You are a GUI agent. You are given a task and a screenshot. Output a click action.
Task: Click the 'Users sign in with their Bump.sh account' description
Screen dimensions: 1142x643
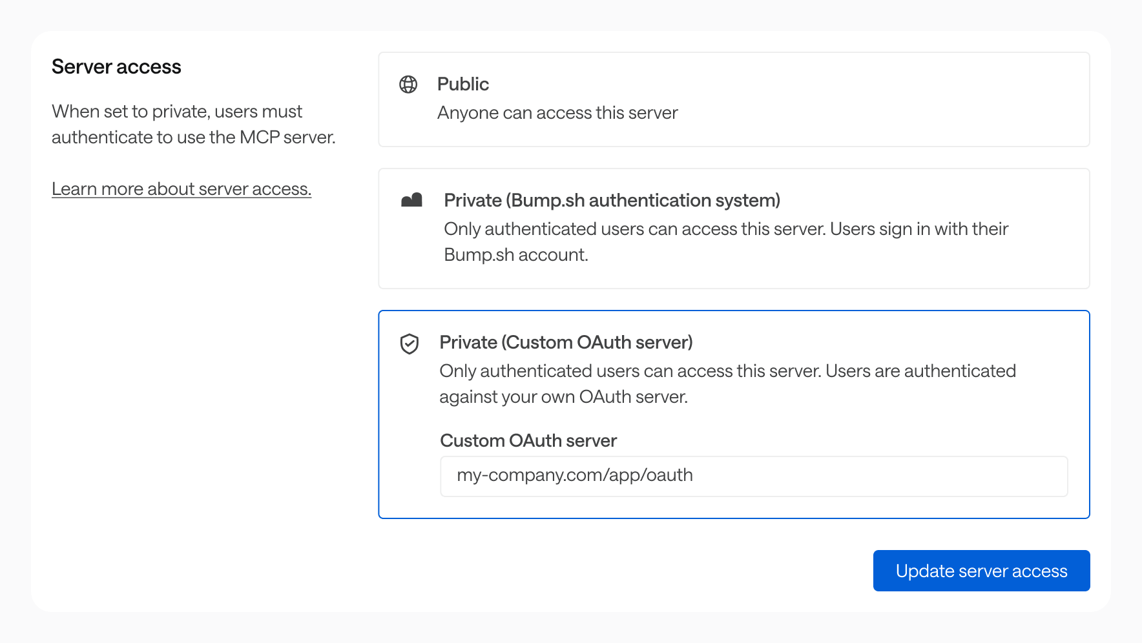point(726,241)
